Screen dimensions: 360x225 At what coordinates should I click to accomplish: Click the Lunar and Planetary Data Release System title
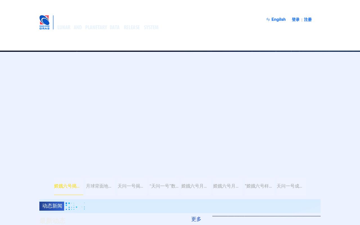click(x=108, y=27)
